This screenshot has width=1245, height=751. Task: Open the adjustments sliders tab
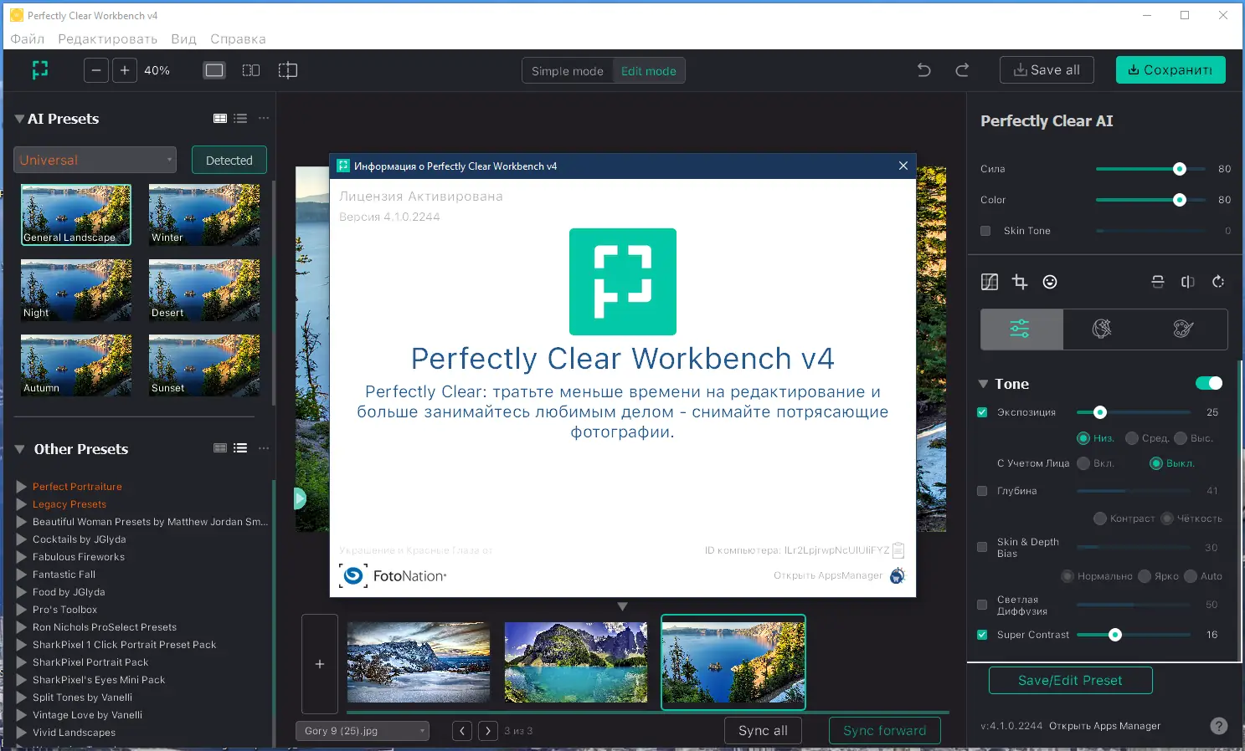click(1021, 329)
